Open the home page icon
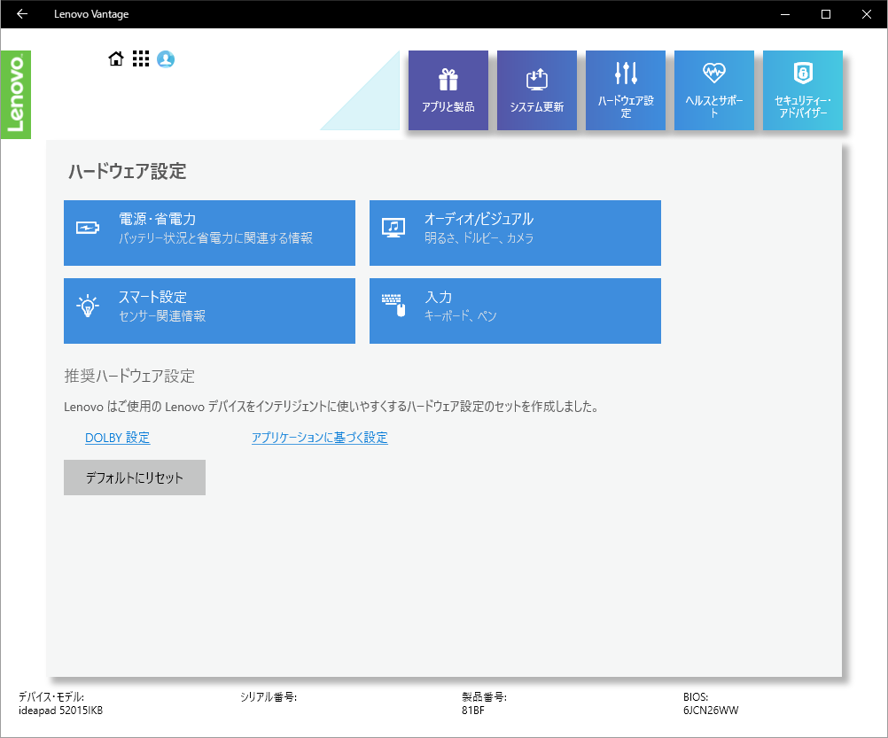The height and width of the screenshot is (738, 888). (x=116, y=58)
